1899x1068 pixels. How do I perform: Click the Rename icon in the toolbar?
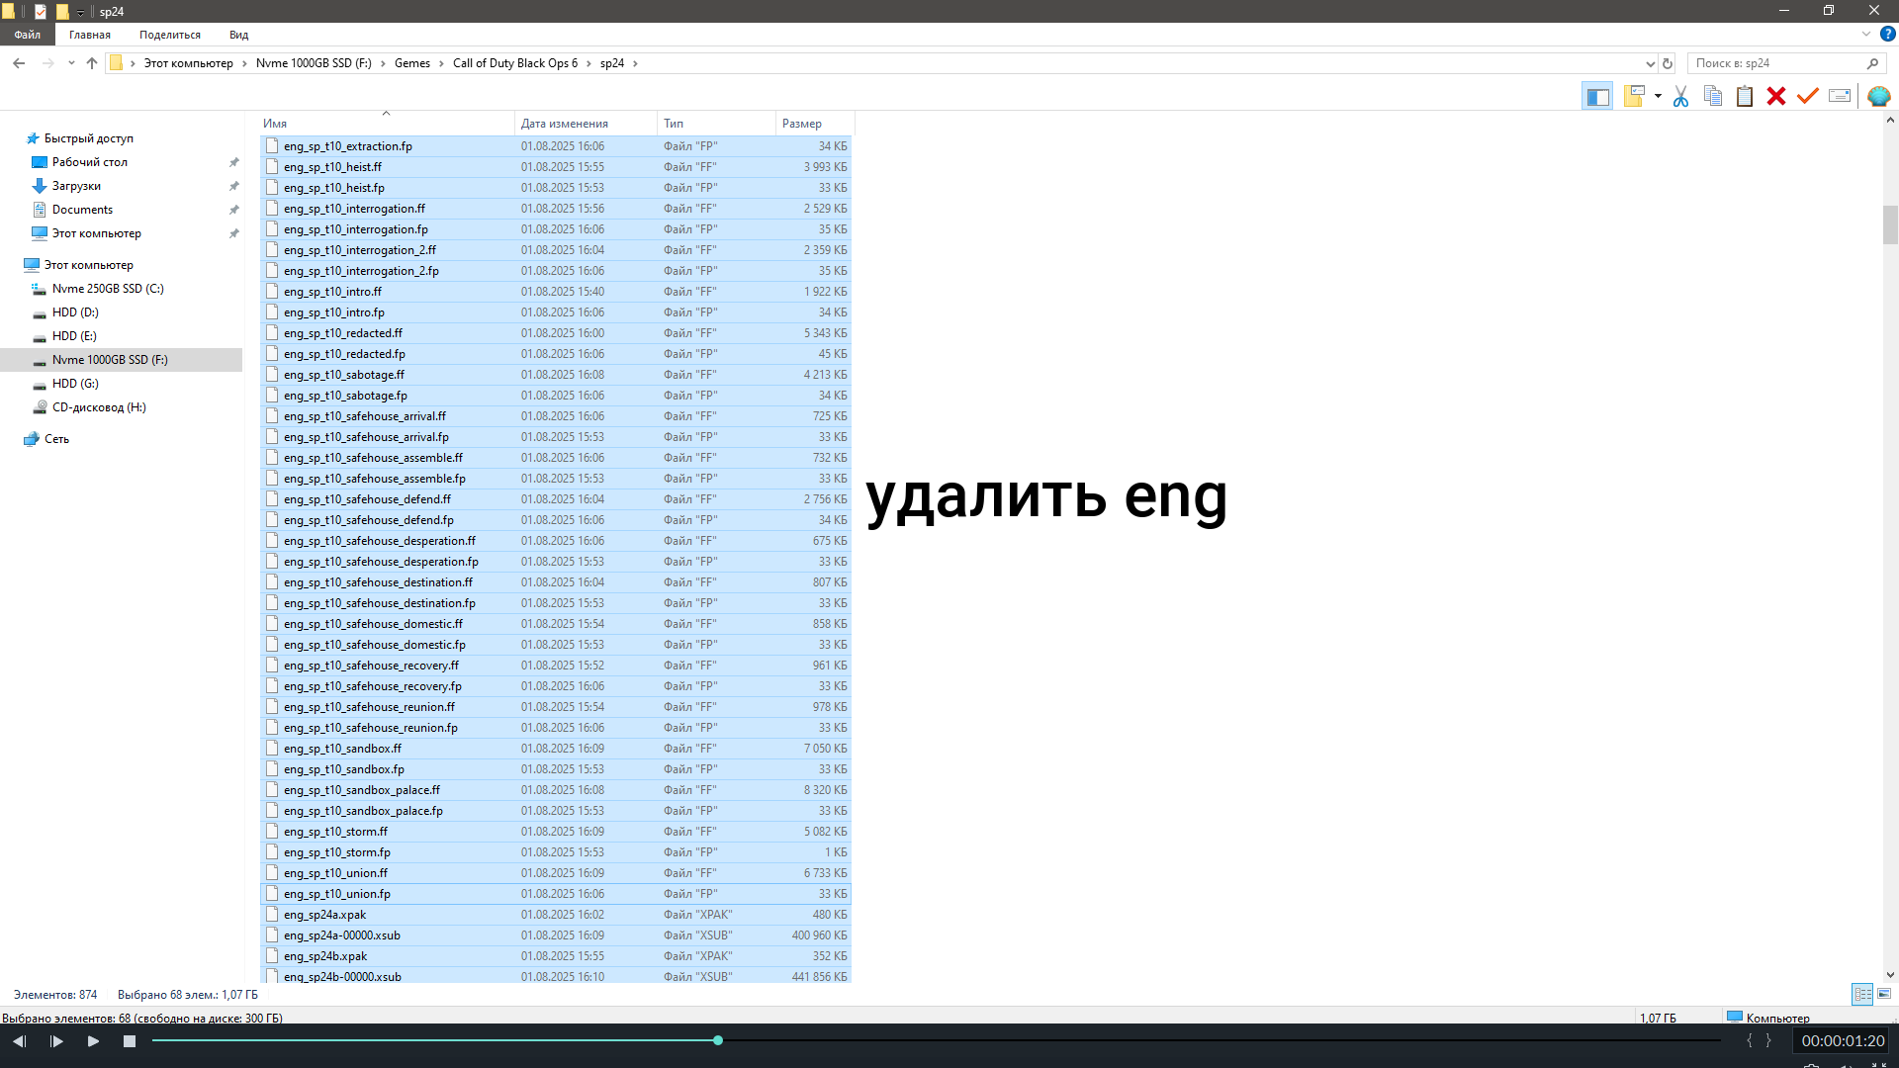[x=1840, y=96]
